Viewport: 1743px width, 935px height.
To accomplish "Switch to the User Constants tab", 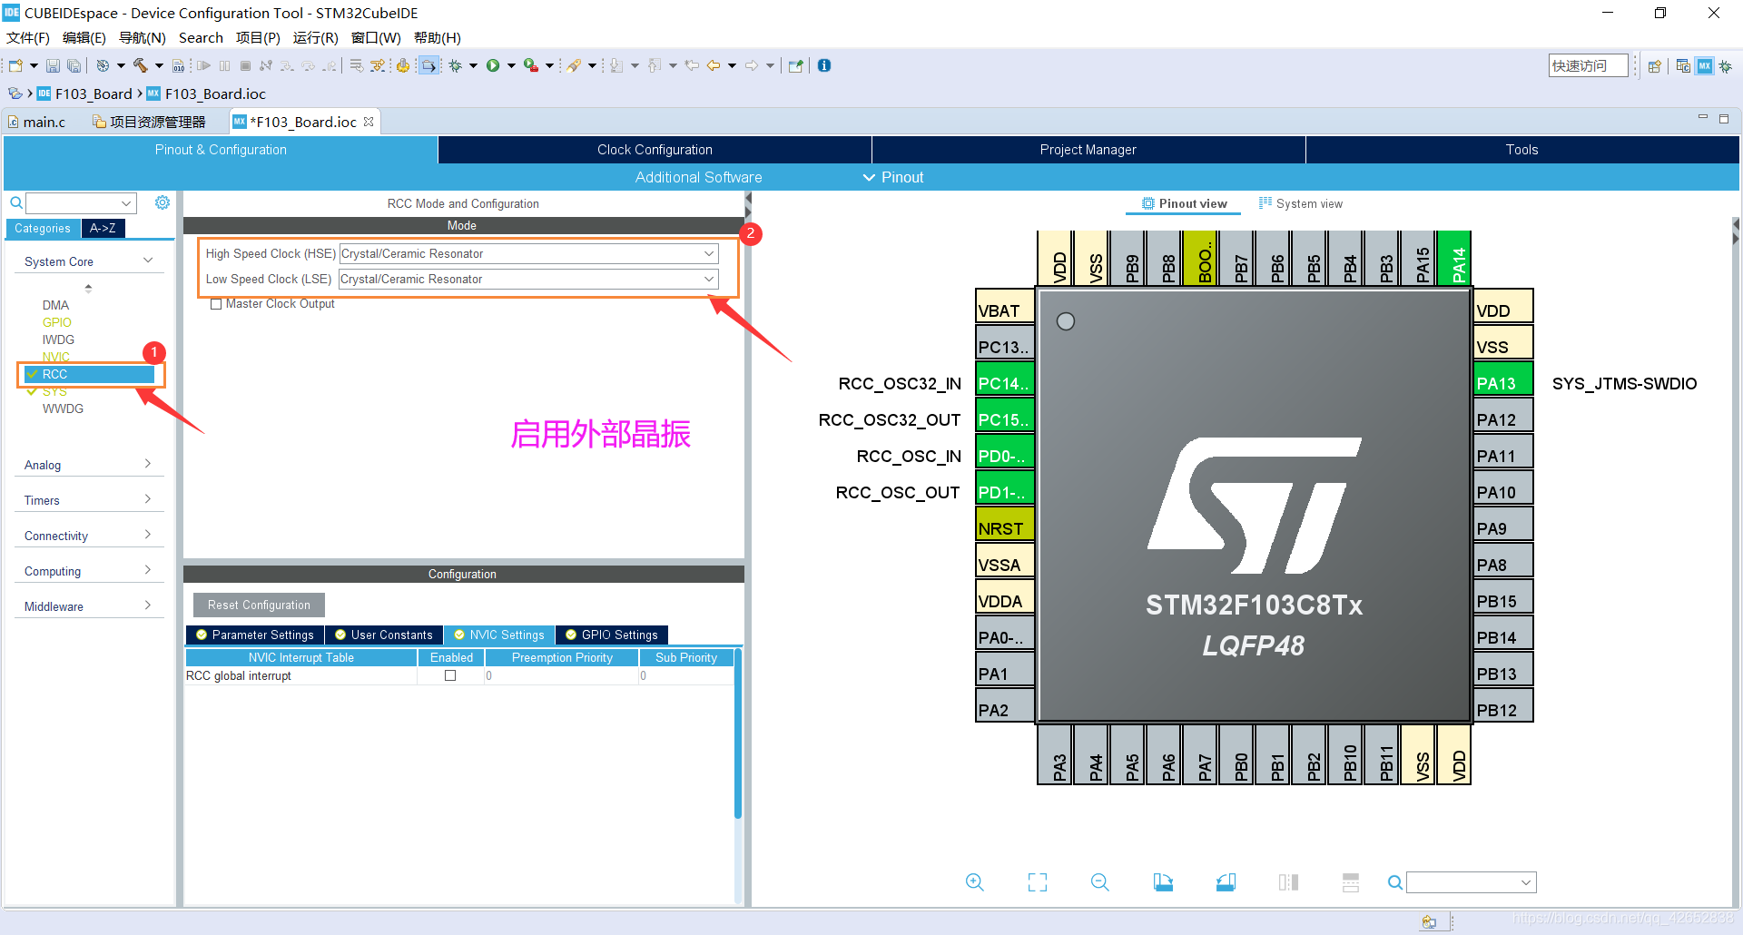I will (384, 635).
